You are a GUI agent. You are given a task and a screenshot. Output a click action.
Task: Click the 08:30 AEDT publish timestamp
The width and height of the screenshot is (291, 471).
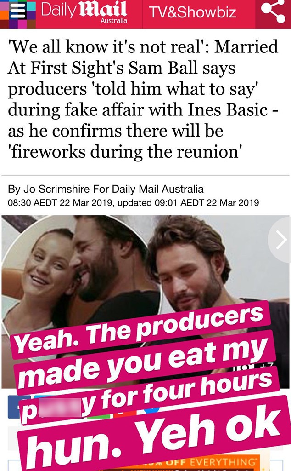click(x=60, y=202)
